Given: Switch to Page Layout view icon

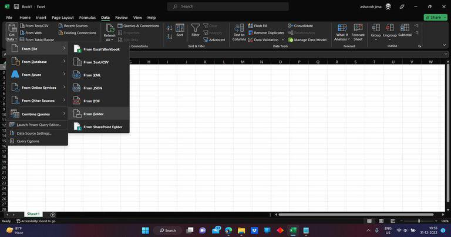Looking at the screenshot, I should pos(381,221).
